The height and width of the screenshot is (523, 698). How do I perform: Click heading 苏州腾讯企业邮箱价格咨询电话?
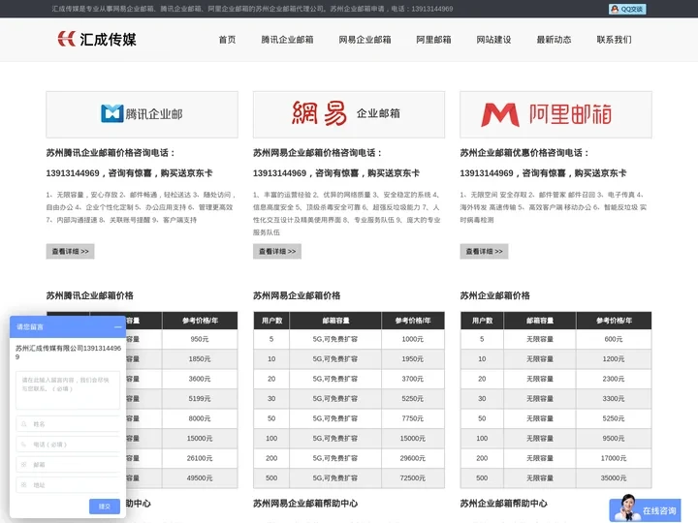tap(111, 153)
